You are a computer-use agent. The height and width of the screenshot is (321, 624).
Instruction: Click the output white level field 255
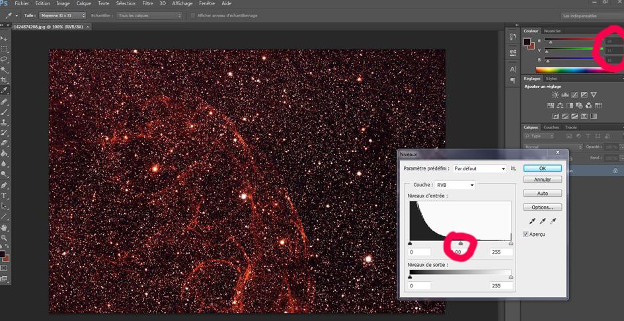coord(502,285)
